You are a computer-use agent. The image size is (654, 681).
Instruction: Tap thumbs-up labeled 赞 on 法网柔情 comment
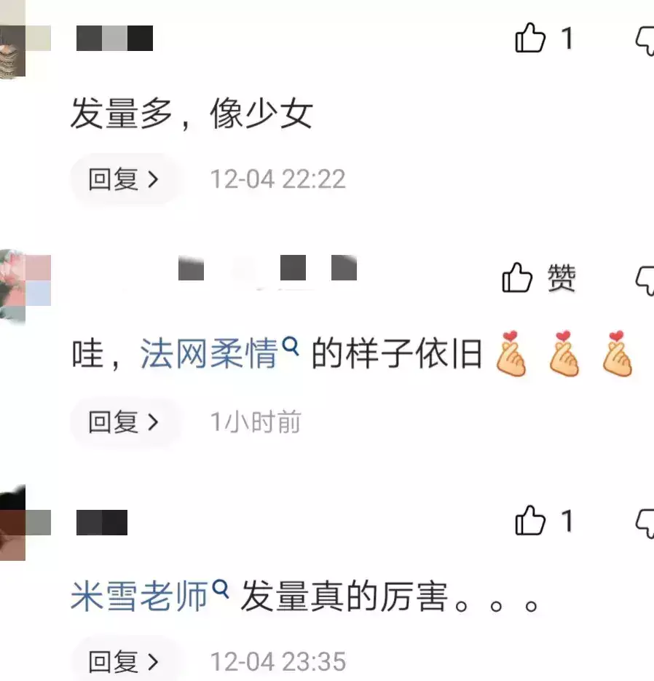(517, 277)
